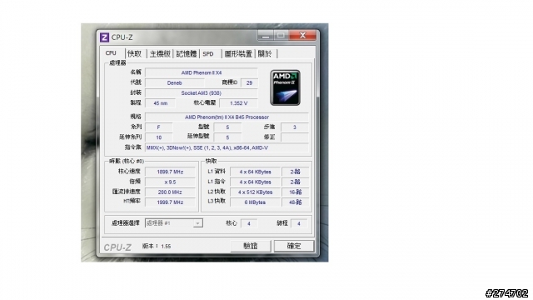Click the brand ID value '29'
Screen dimensions: 533x300
click(249, 82)
